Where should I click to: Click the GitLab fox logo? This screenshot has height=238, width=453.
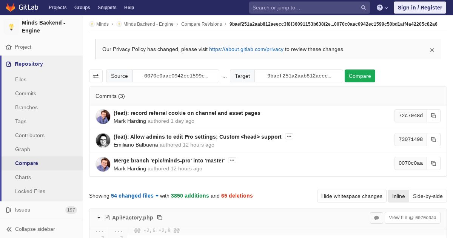coord(11,8)
